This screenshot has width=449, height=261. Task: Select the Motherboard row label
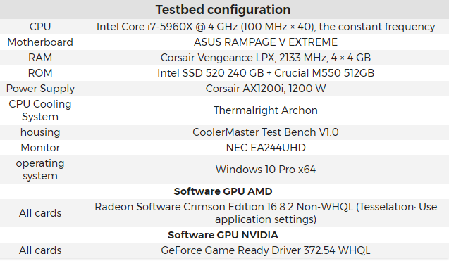pyautogui.click(x=40, y=42)
